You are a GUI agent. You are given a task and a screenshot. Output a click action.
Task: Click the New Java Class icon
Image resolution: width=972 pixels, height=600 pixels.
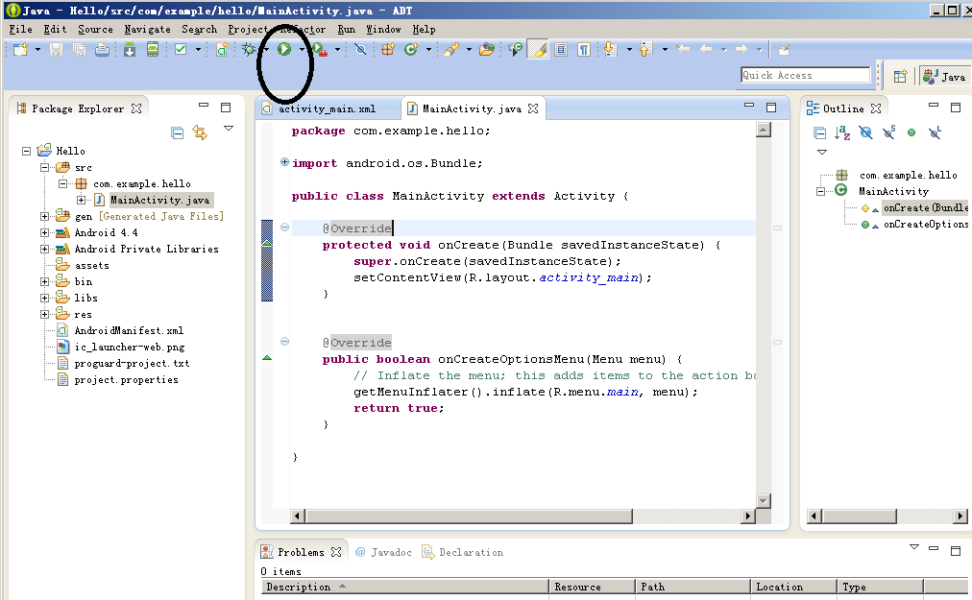tap(411, 49)
